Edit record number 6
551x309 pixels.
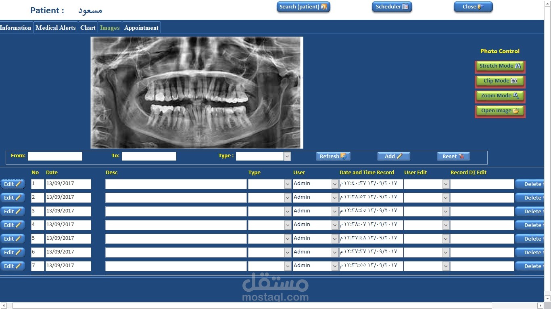pos(13,252)
